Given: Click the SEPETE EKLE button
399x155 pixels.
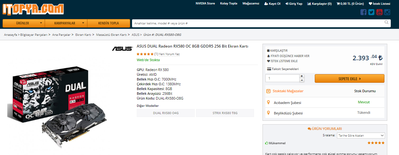Looking at the screenshot, I should 350,78.
